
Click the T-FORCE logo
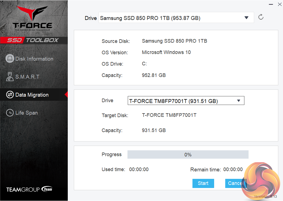(32, 18)
